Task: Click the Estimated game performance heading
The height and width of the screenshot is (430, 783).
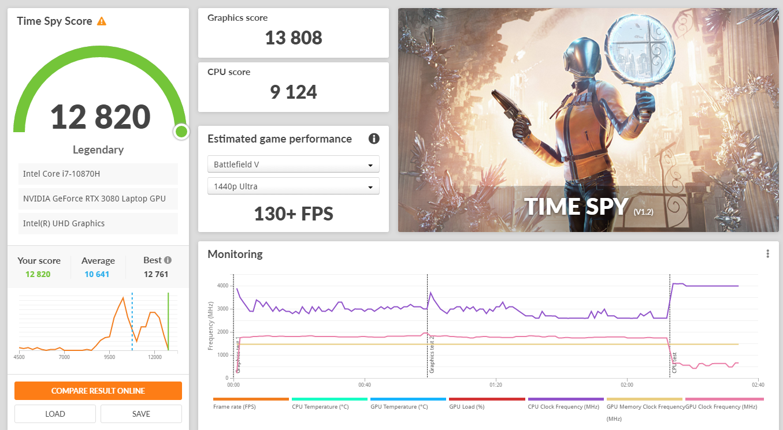Action: click(x=280, y=139)
